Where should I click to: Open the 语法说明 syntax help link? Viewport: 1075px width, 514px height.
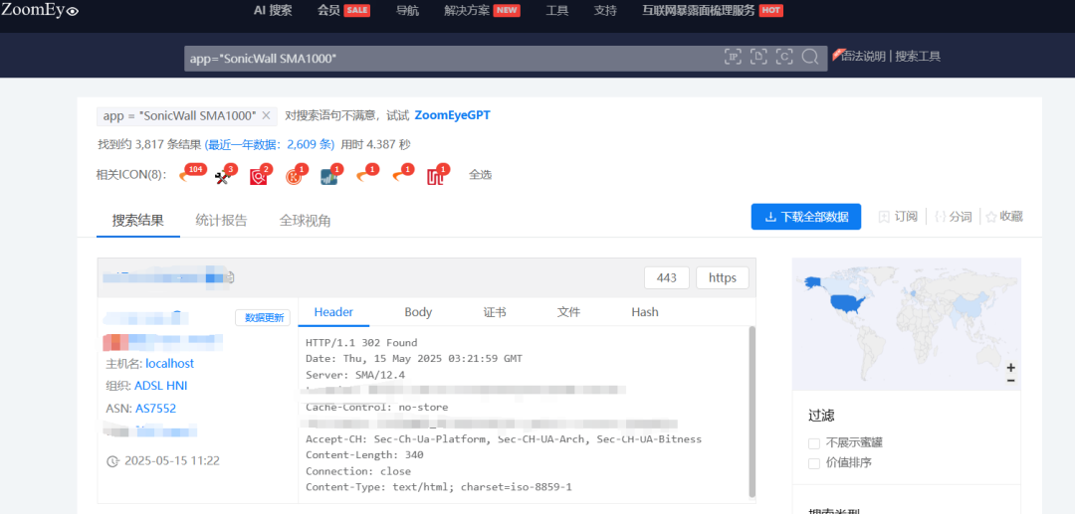863,56
